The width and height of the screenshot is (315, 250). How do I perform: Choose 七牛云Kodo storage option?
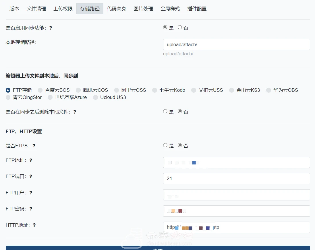coord(155,90)
